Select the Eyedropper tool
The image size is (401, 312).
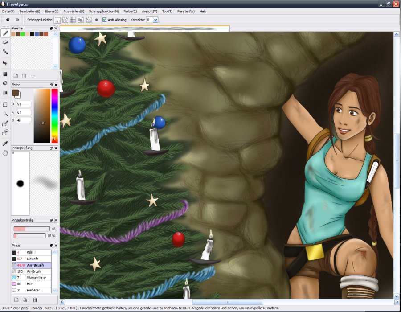pyautogui.click(x=5, y=144)
